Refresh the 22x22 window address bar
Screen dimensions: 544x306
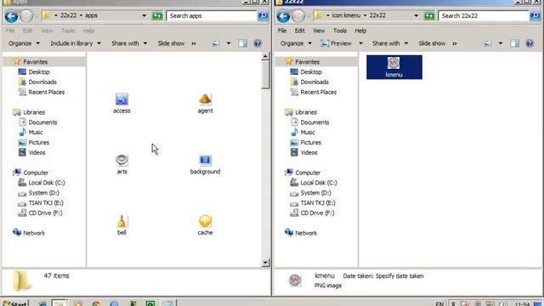[x=429, y=15]
